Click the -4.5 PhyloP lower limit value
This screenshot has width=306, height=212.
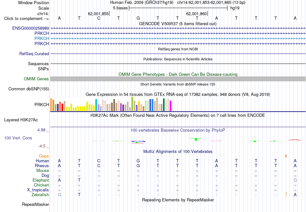[42, 146]
